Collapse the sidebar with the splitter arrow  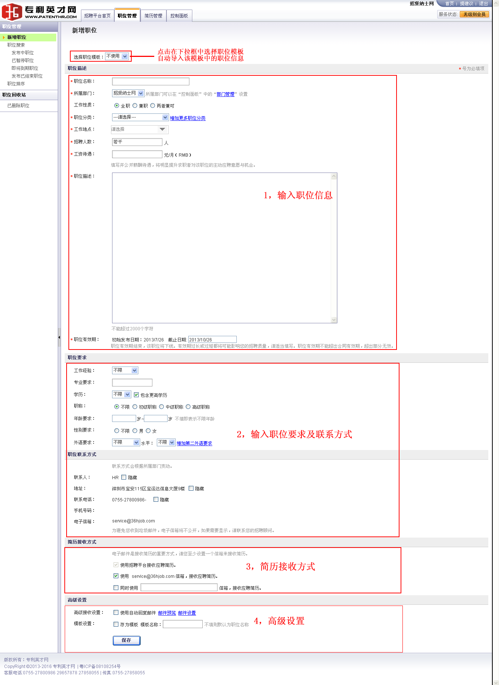tap(59, 337)
